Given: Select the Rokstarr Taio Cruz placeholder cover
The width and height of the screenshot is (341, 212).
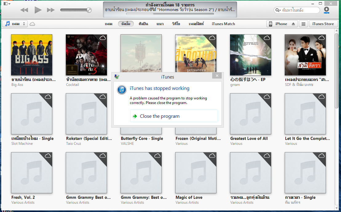Looking at the screenshot, I should tap(86, 114).
